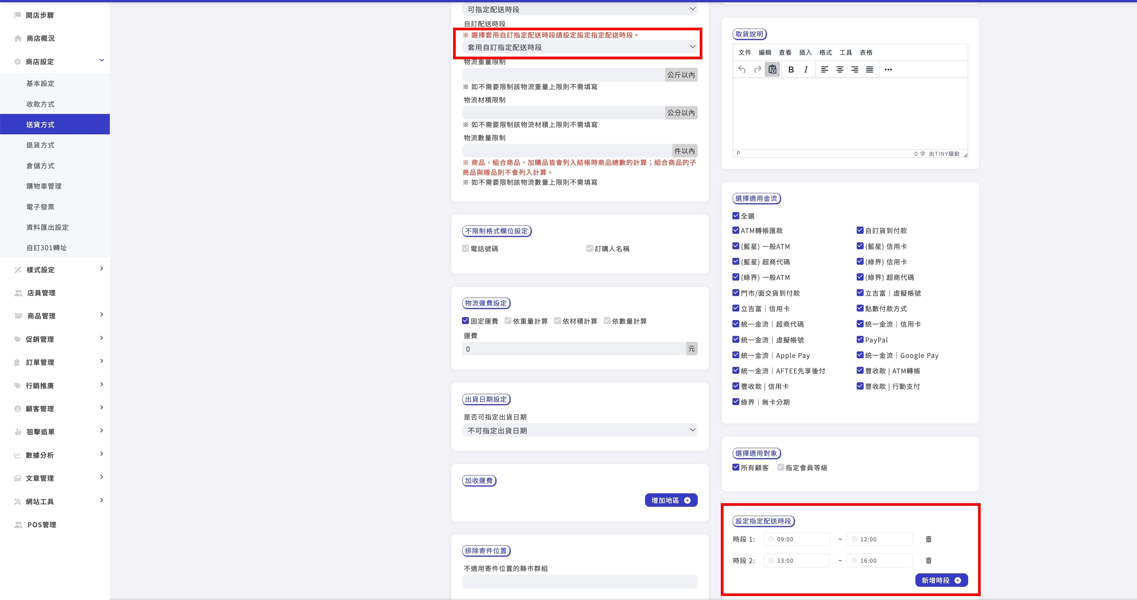The image size is (1137, 600).
Task: Click the user icon beside 顧客管理
Action: (x=18, y=409)
